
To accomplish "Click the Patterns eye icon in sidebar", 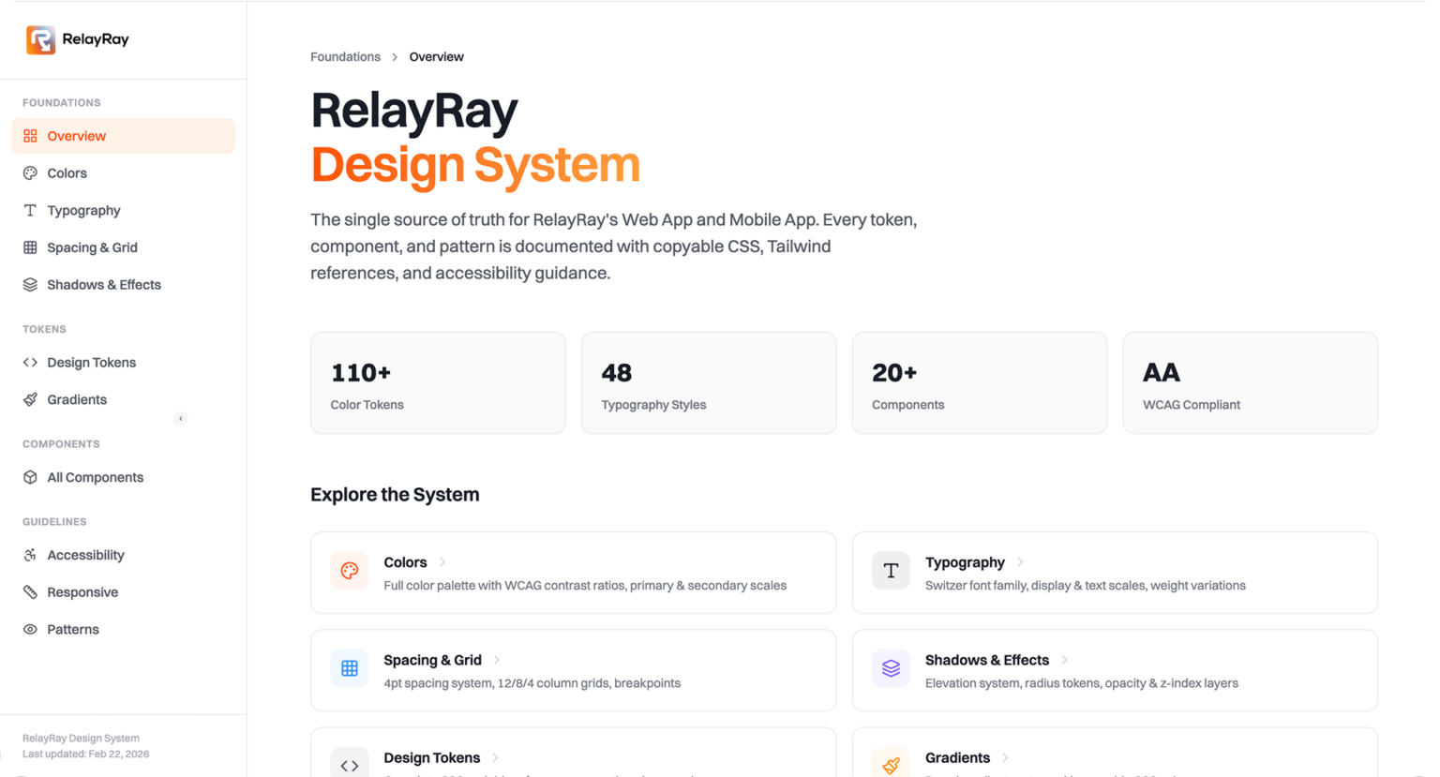I will coord(29,629).
